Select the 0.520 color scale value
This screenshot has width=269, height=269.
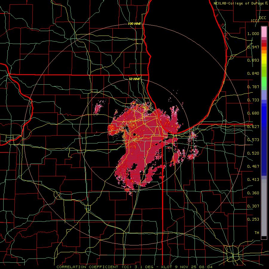tap(253, 153)
